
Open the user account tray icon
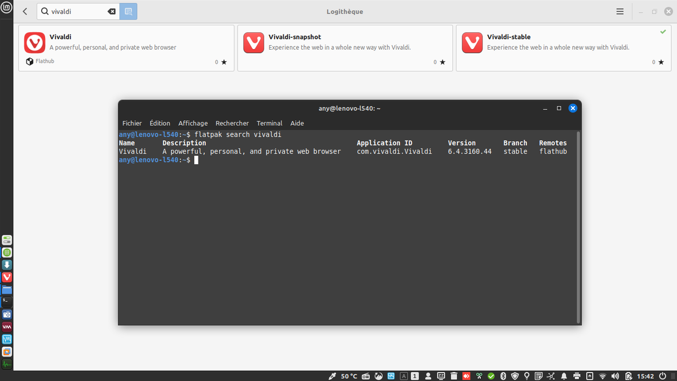pos(428,376)
